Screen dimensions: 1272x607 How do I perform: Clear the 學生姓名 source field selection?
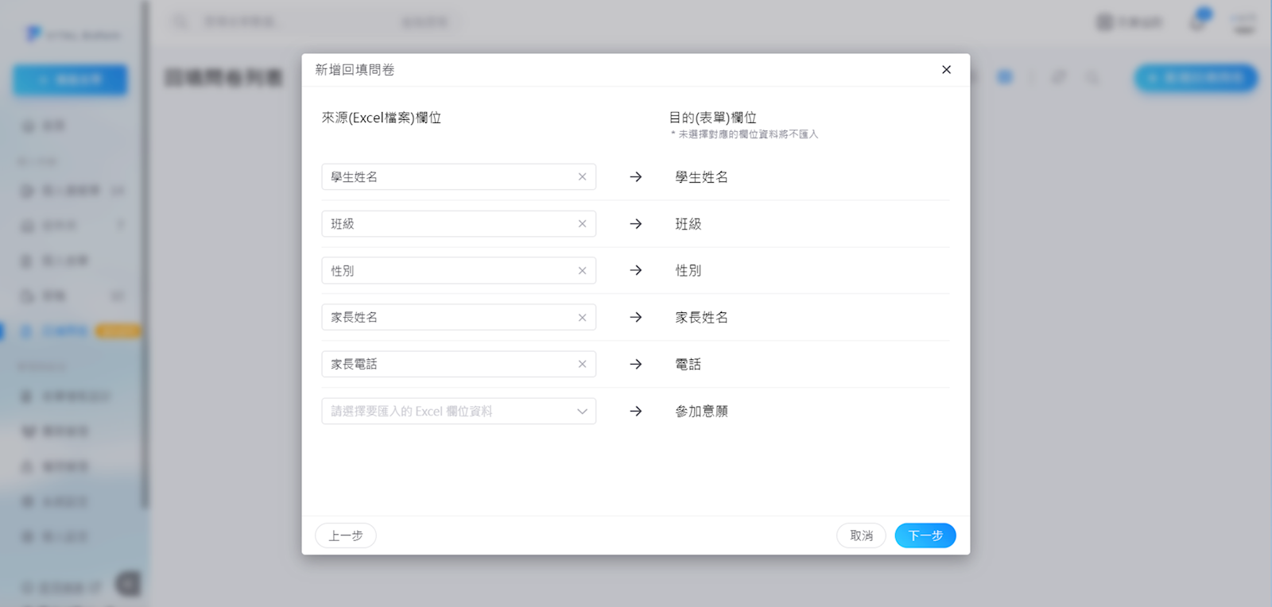coord(582,177)
